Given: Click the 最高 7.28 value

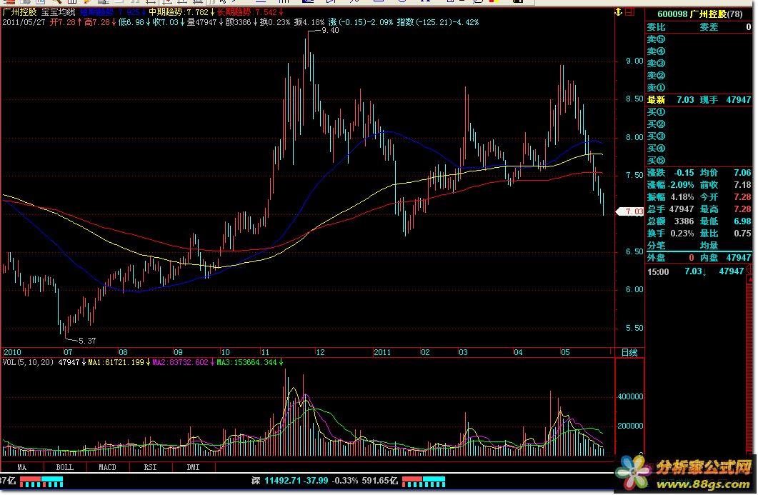Looking at the screenshot, I should coord(742,209).
